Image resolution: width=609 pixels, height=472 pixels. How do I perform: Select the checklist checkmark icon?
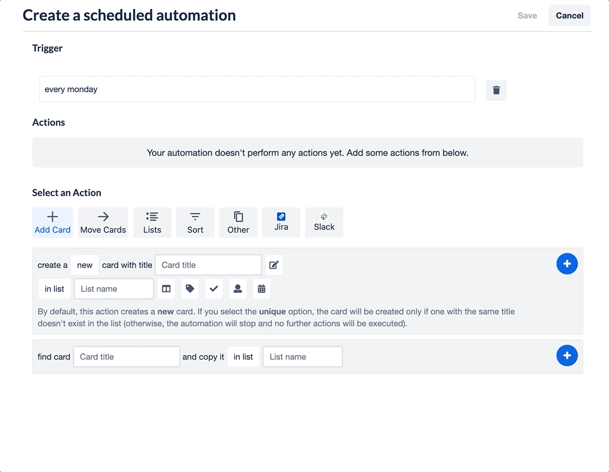214,288
